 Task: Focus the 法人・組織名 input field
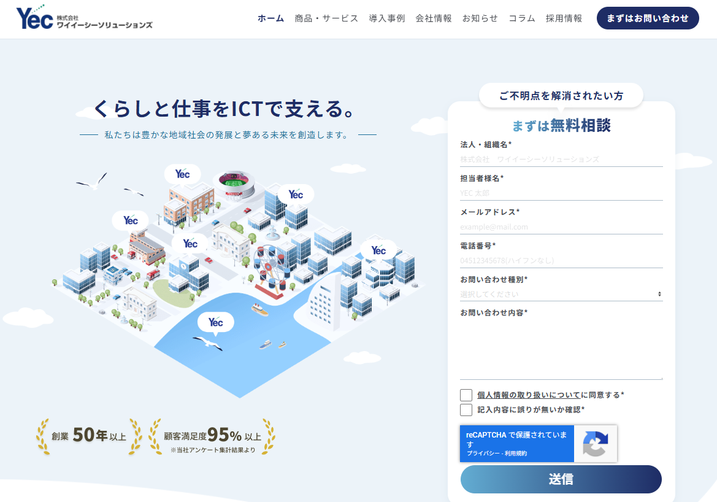[561, 159]
